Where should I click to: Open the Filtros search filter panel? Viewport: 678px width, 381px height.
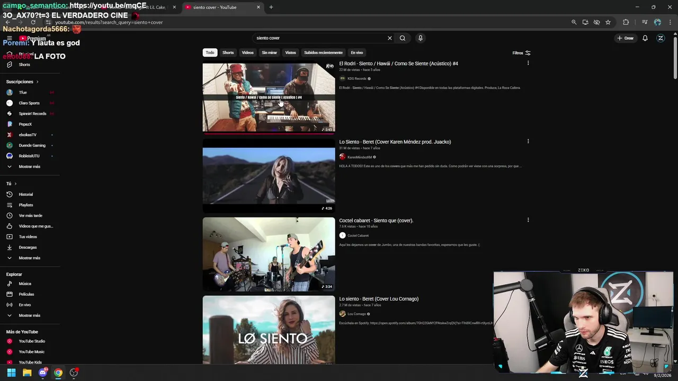click(x=521, y=53)
